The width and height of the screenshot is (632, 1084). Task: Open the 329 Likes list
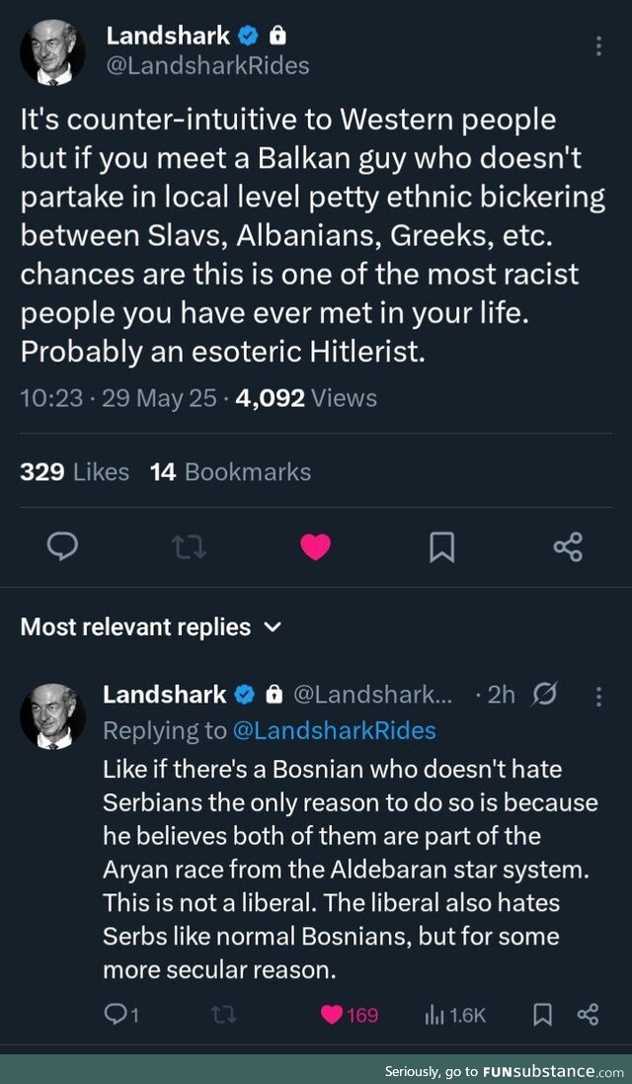point(75,472)
